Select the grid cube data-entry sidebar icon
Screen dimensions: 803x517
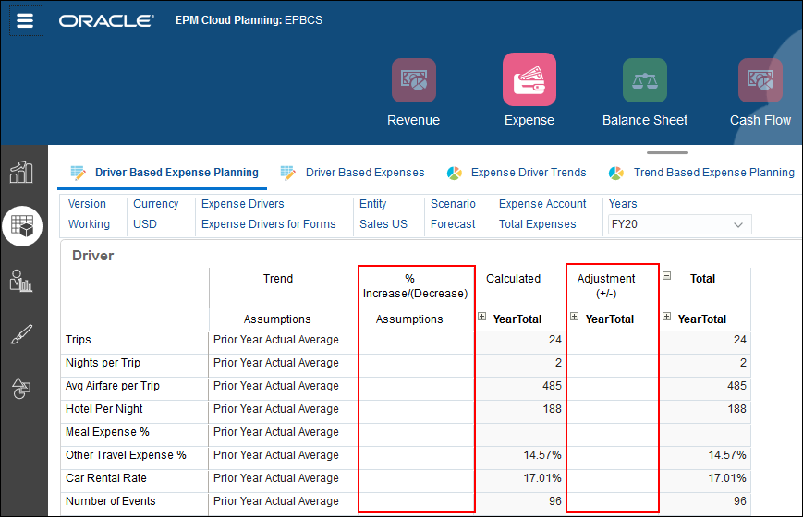22,226
